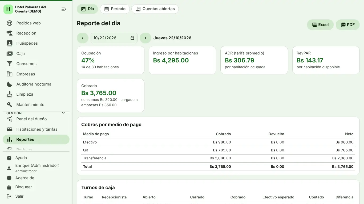The height and width of the screenshot is (204, 364).
Task: Click the Salir logout icon
Action: pyautogui.click(x=9, y=196)
